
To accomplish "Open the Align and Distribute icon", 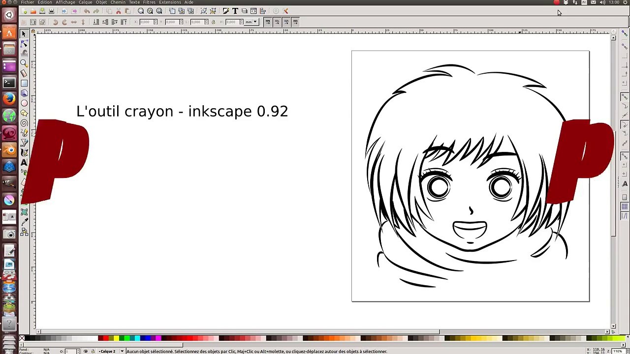I will point(263,11).
